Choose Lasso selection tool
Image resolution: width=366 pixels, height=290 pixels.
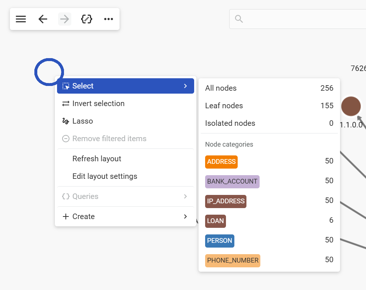(x=83, y=121)
